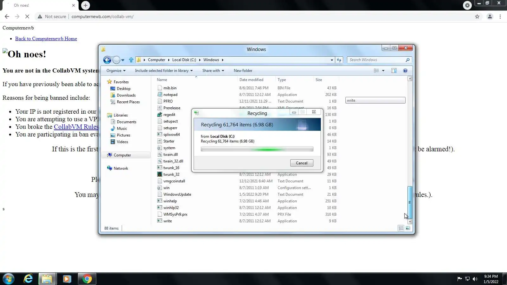Image resolution: width=507 pixels, height=285 pixels.
Task: Switch to large icons view in status bar
Action: tap(408, 228)
